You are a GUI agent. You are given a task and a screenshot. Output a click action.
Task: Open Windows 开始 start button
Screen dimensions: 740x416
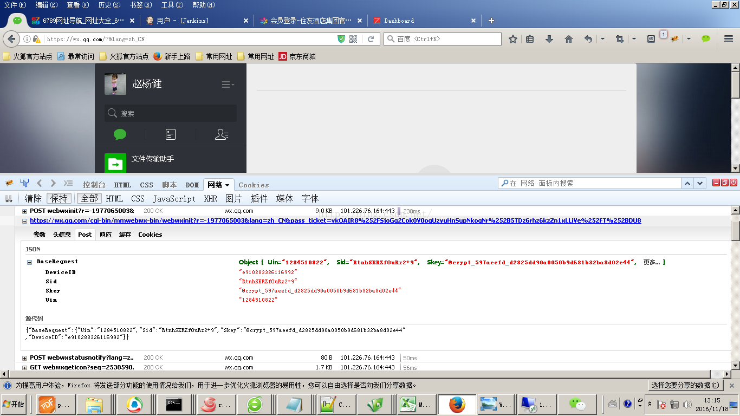pyautogui.click(x=14, y=404)
